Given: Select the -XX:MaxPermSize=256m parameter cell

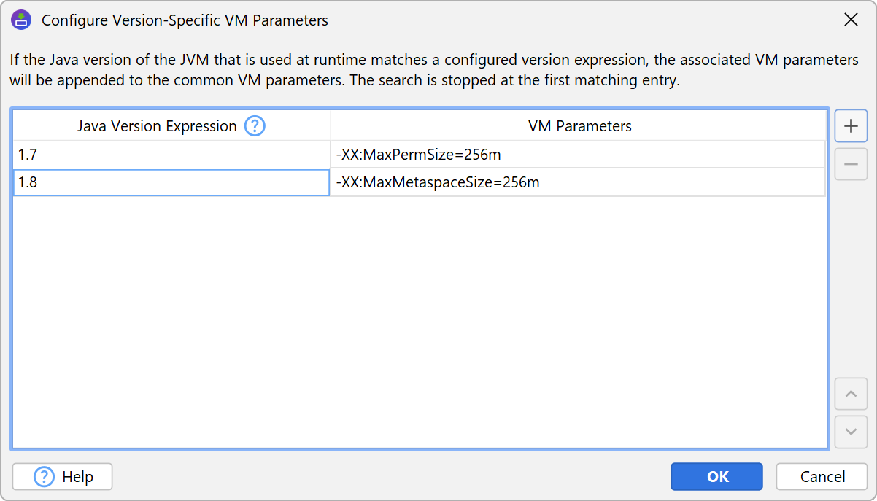Looking at the screenshot, I should pos(578,155).
